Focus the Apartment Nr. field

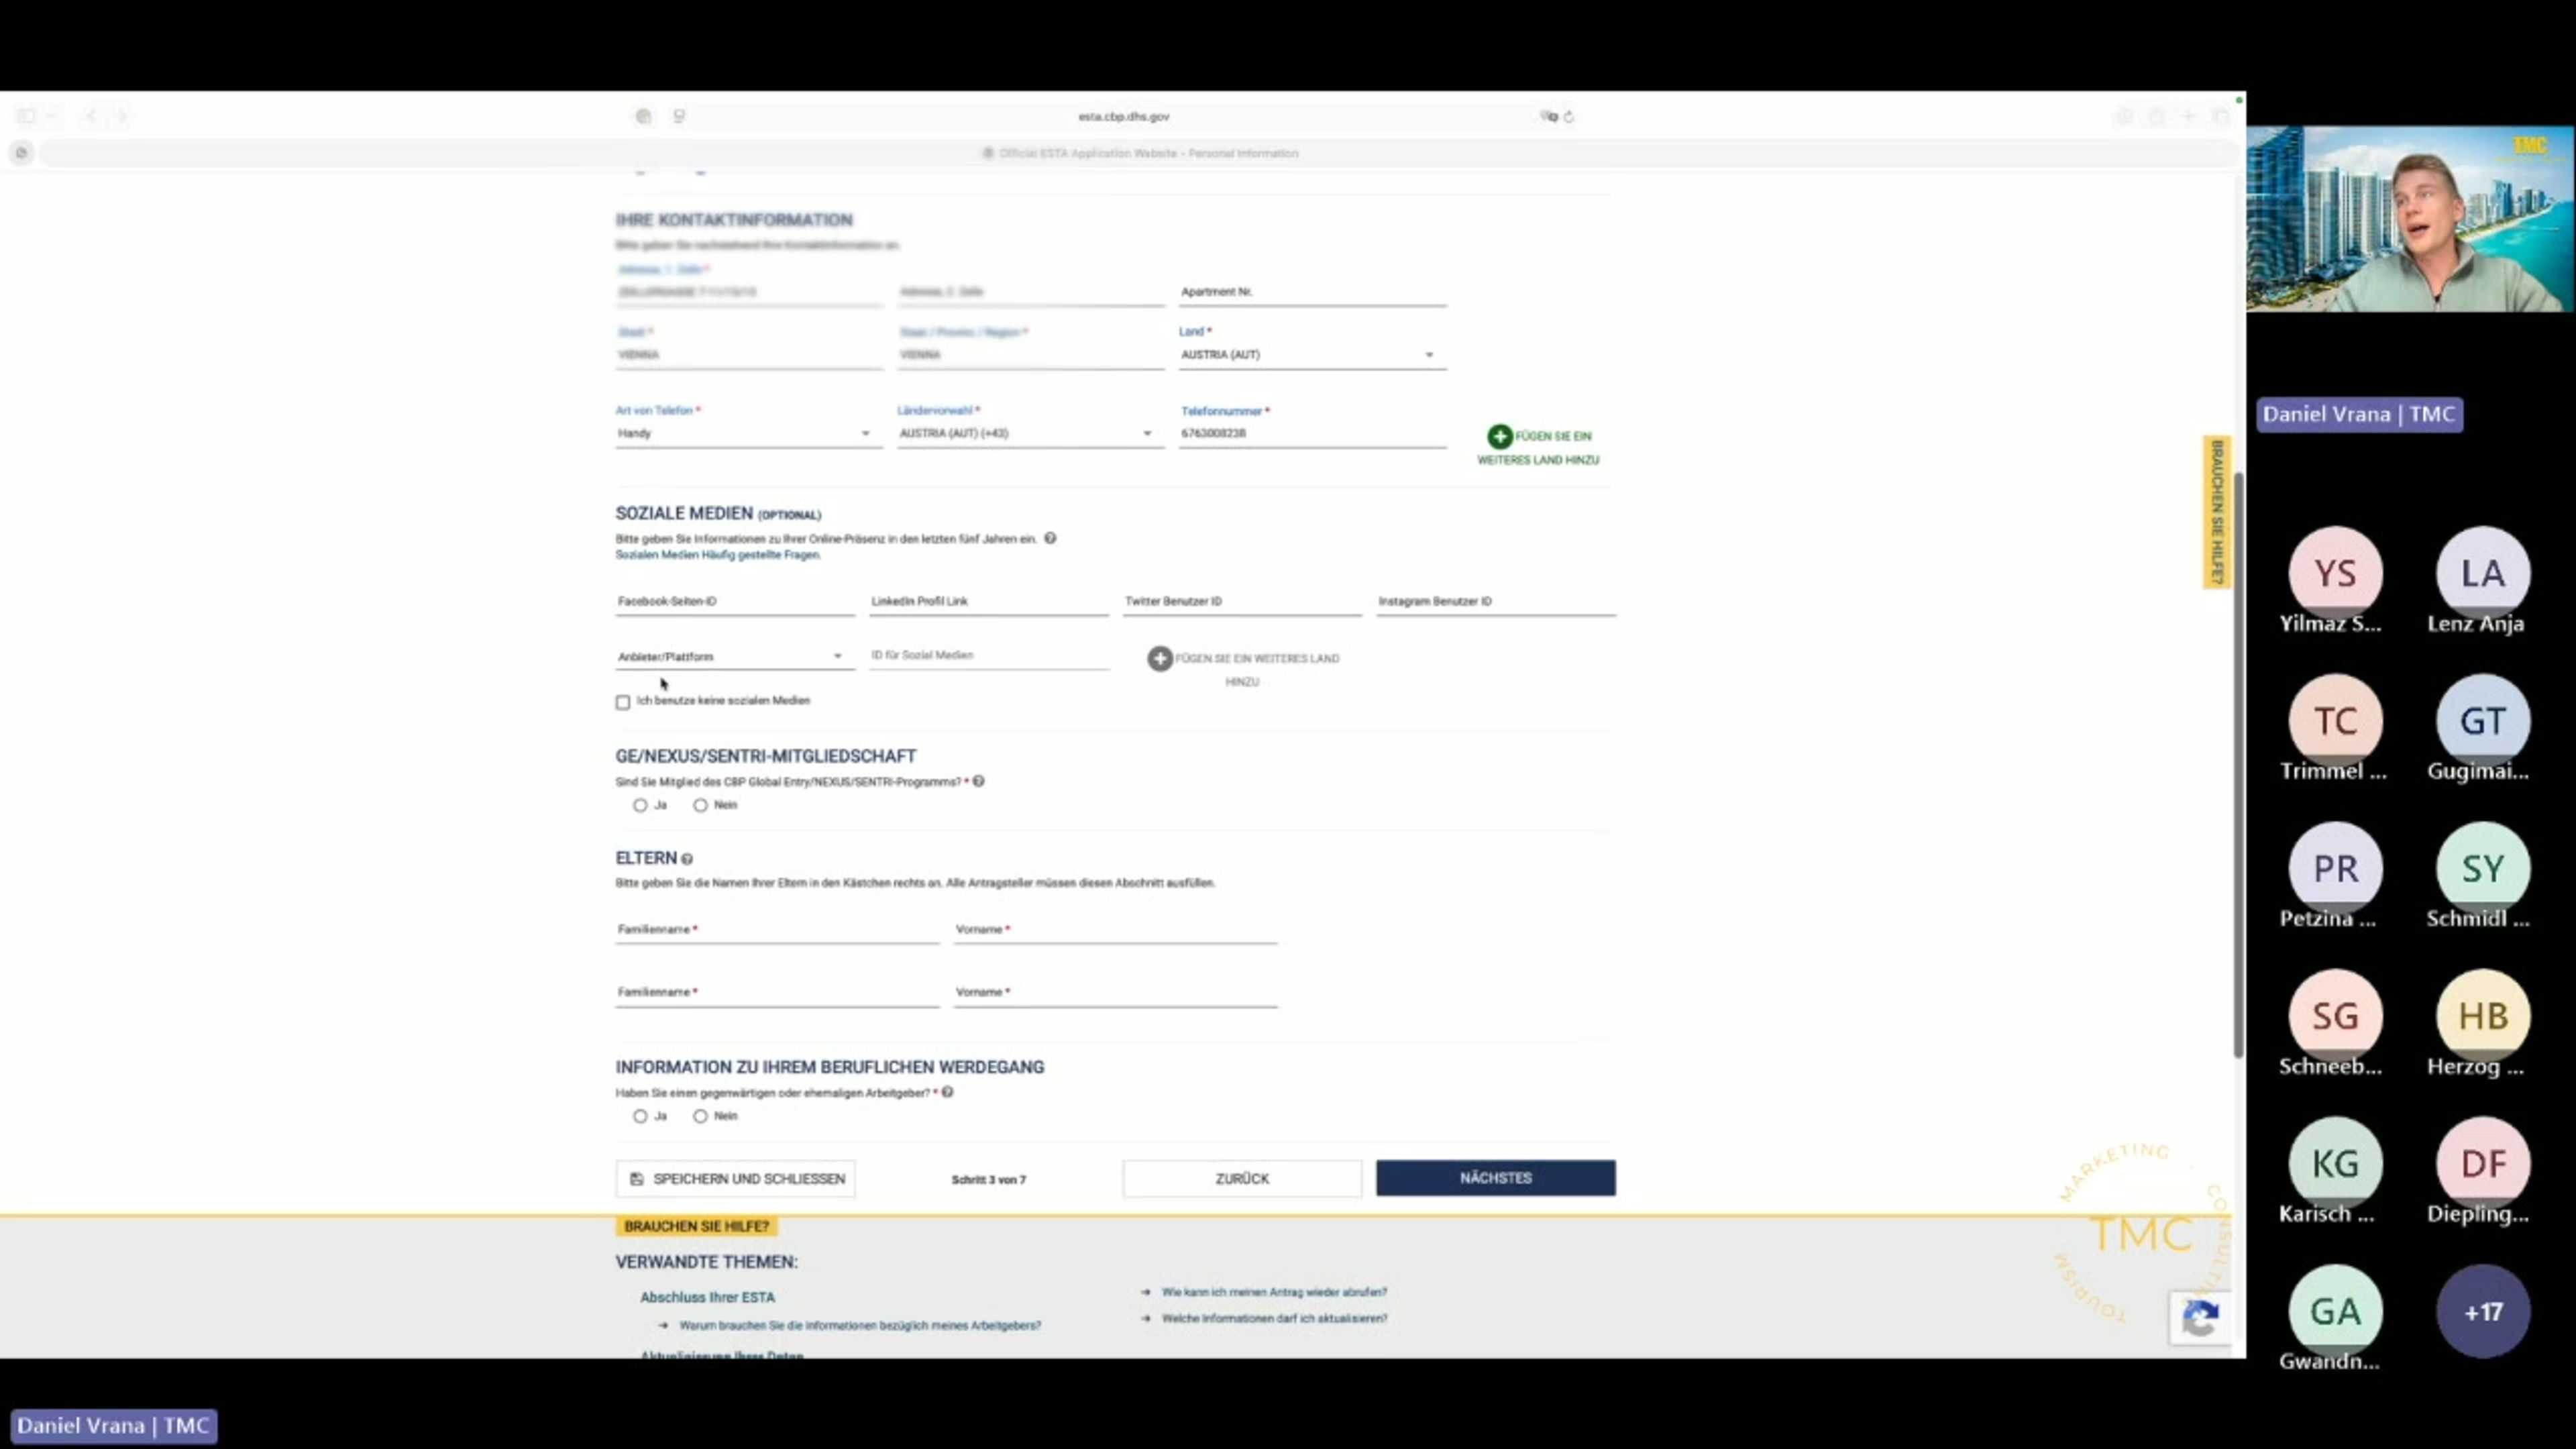pos(1312,292)
